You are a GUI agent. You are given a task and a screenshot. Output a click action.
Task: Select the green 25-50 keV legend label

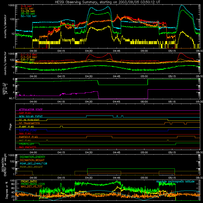tap(28, 14)
